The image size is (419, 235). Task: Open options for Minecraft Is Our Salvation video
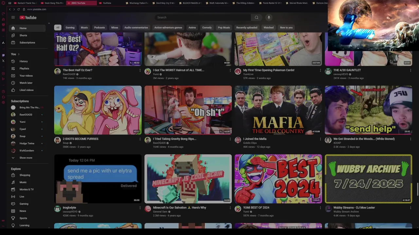click(230, 208)
